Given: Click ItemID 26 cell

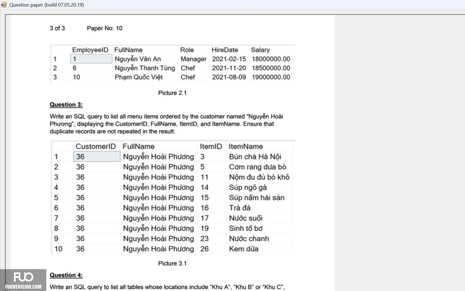Looking at the screenshot, I should [205, 249].
